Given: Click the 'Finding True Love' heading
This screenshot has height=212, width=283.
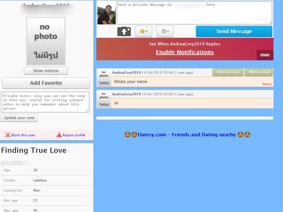Looking at the screenshot, I should point(34,150).
